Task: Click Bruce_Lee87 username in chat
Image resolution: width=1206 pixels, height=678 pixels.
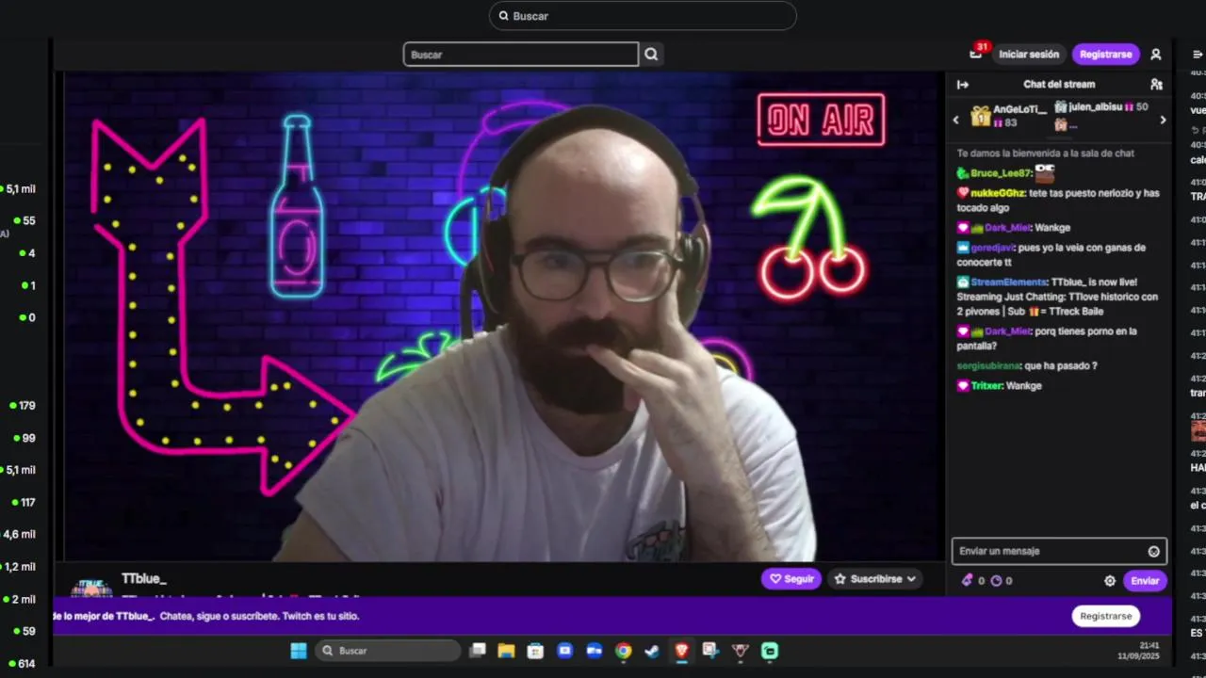Action: [x=1002, y=173]
